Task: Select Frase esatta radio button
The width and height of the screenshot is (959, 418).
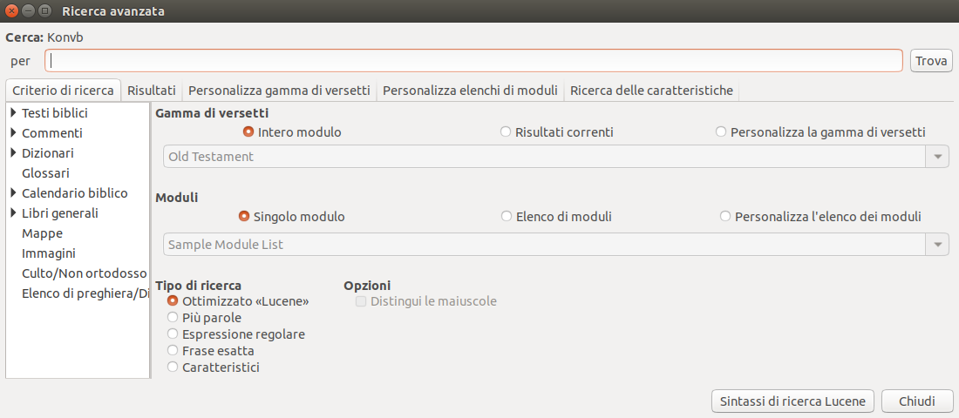Action: pos(173,351)
